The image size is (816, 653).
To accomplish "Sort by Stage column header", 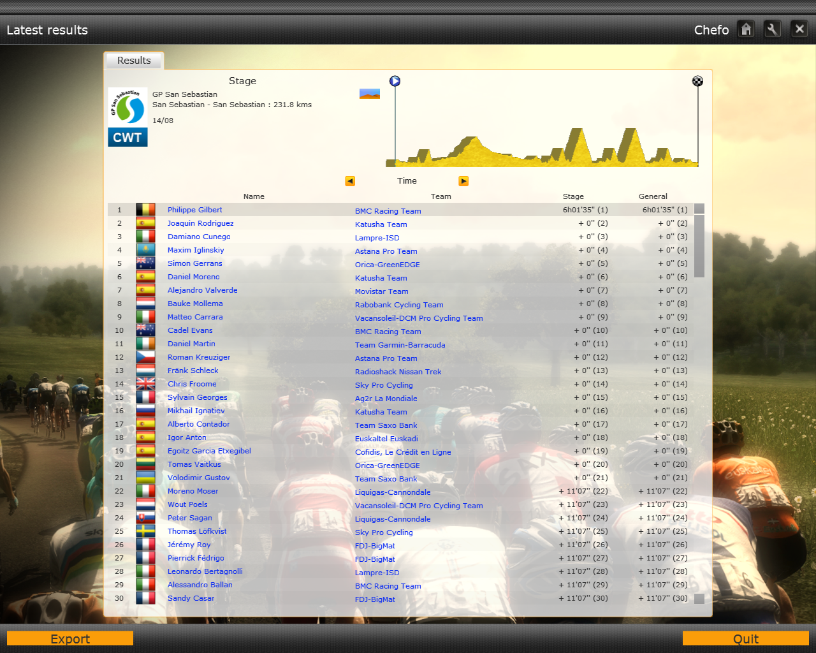I will (573, 196).
